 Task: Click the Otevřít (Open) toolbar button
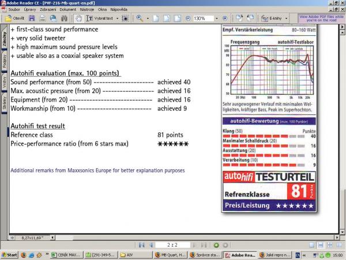(x=14, y=18)
